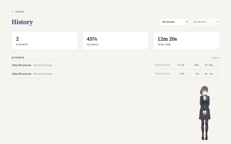Image resolution: width=231 pixels, height=144 pixels.
Task: Select the Binomial Heaps attempt scoring 85%
Action: pyautogui.click(x=115, y=65)
